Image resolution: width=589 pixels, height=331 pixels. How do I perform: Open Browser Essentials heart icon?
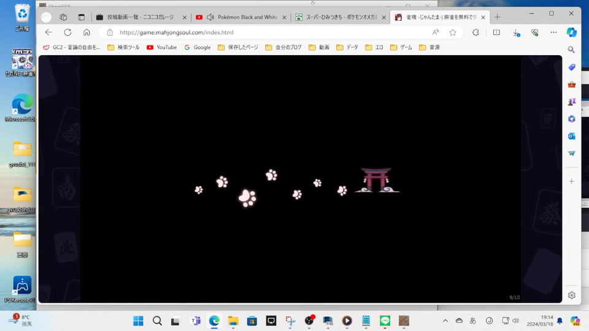(x=535, y=32)
